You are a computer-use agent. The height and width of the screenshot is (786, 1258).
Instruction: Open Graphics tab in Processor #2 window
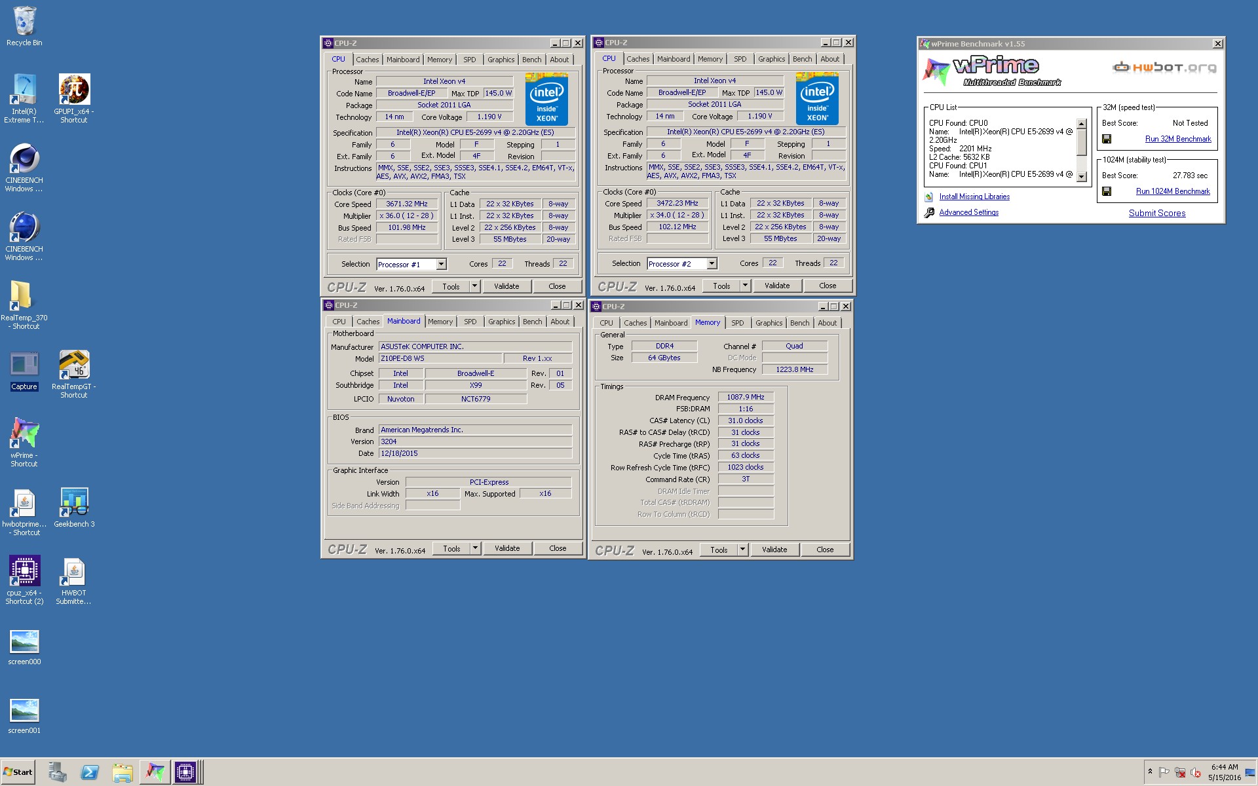tap(771, 59)
